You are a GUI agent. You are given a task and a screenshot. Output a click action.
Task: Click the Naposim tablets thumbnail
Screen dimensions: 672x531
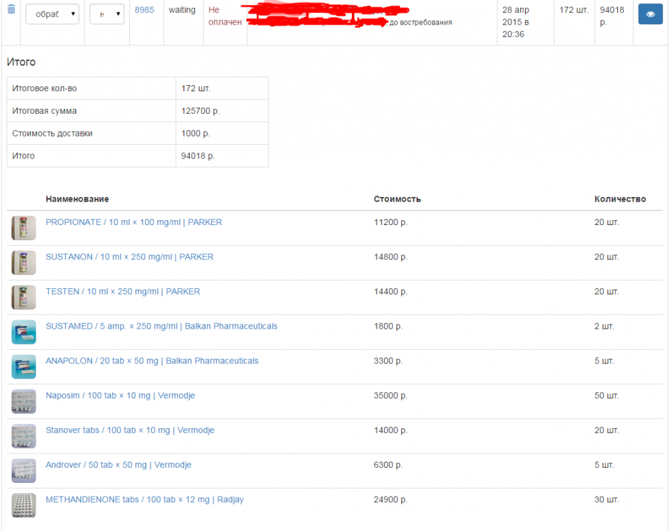(23, 401)
